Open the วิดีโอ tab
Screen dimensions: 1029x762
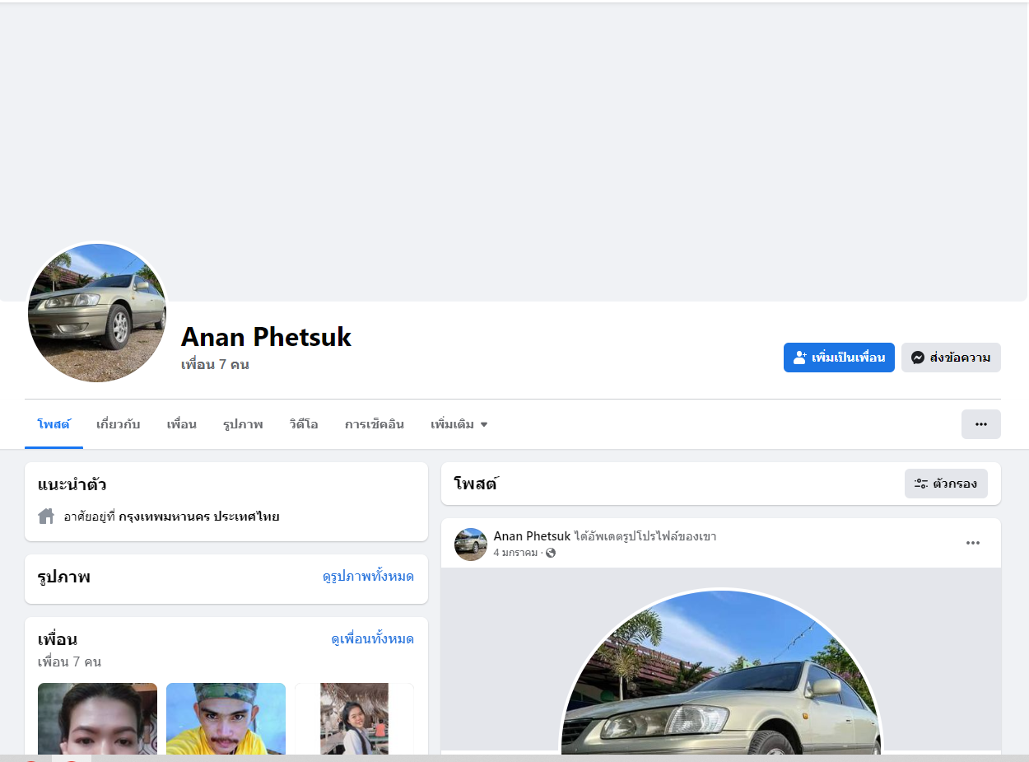coord(304,424)
